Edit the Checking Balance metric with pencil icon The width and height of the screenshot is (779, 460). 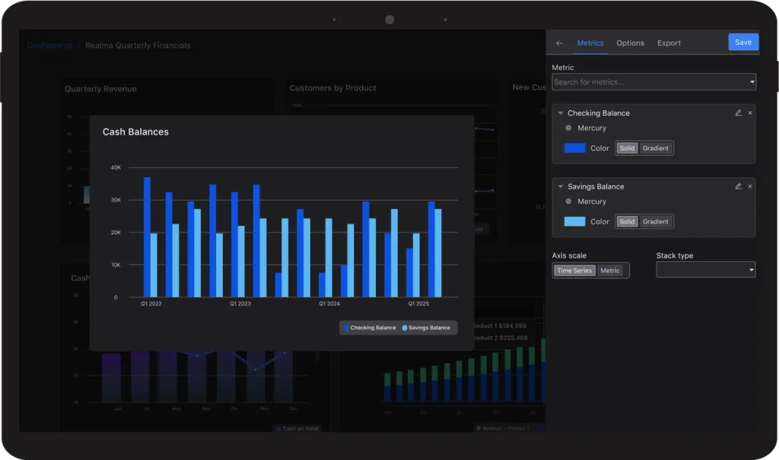coord(738,113)
